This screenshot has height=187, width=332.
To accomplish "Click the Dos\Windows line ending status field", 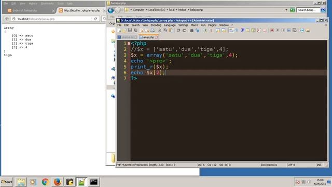I will point(269,165).
